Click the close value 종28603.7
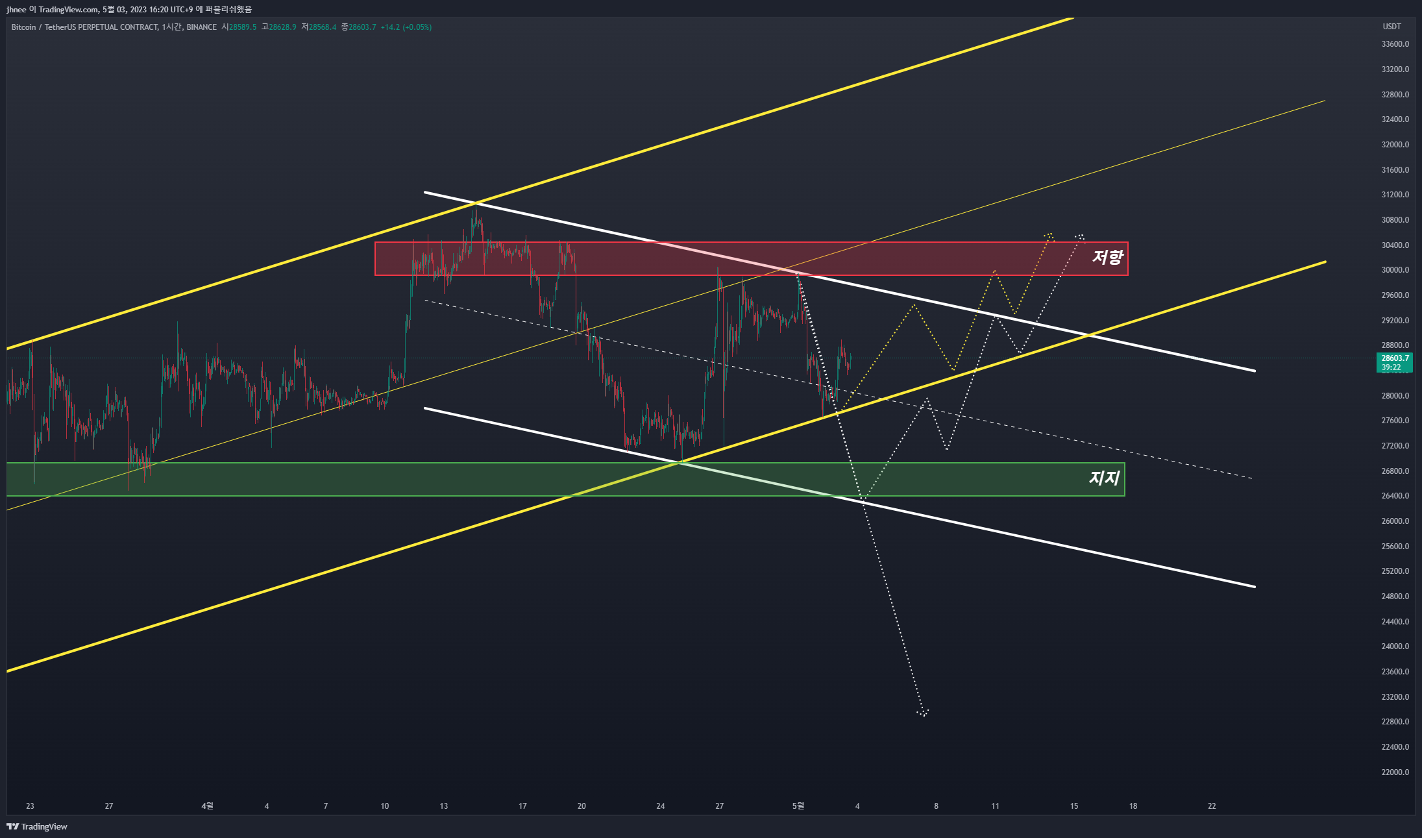 (x=358, y=27)
